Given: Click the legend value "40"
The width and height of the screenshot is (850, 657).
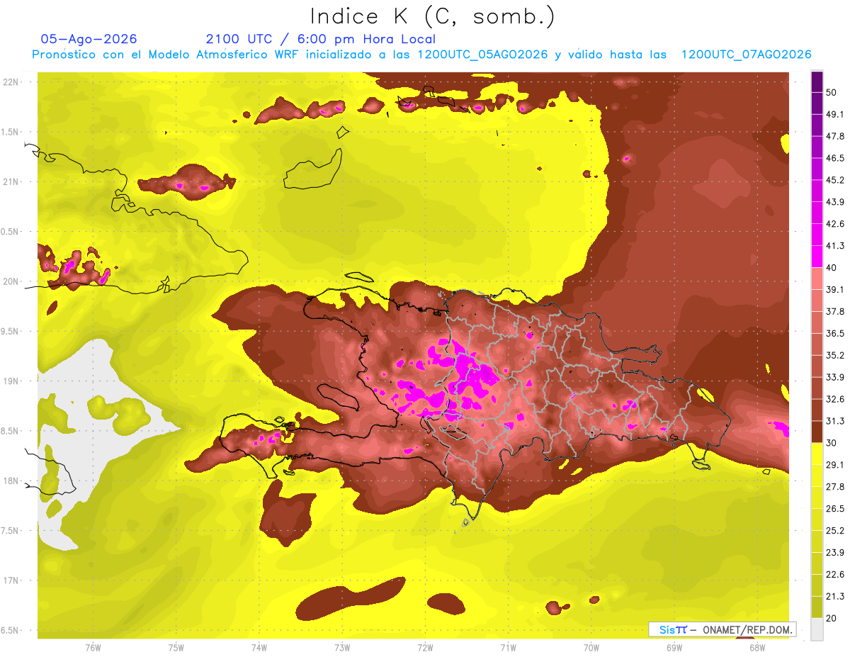Looking at the screenshot, I should coord(831,268).
